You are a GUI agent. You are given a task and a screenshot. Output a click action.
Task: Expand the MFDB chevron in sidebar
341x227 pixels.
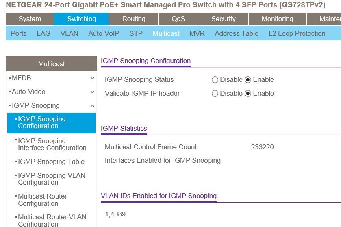pos(92,78)
